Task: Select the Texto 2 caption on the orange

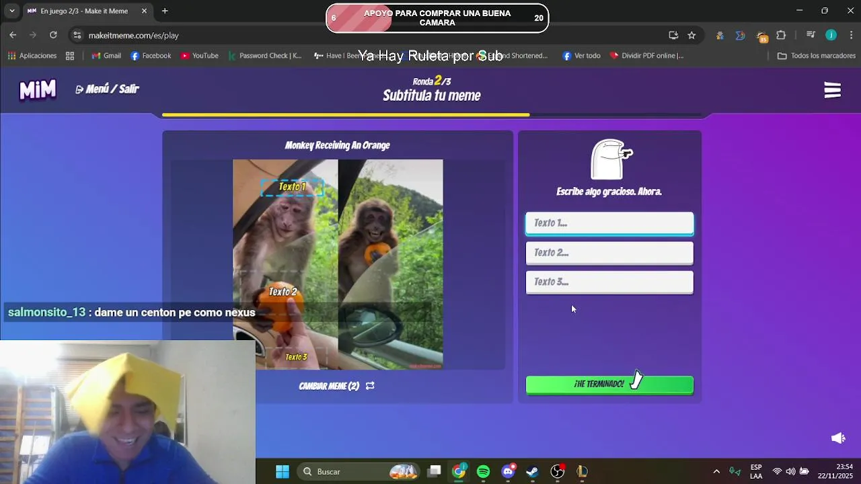Action: (x=283, y=292)
